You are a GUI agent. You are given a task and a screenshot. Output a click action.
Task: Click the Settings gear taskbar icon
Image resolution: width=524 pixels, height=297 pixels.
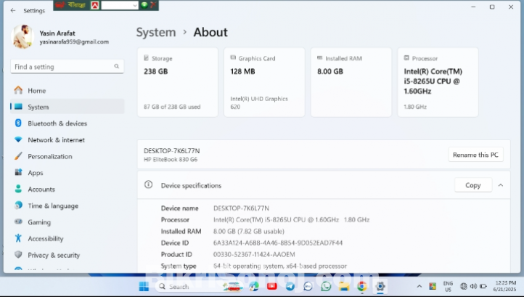coord(380,286)
